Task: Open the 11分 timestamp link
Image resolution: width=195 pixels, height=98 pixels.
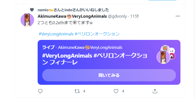Action: pyautogui.click(x=135, y=16)
